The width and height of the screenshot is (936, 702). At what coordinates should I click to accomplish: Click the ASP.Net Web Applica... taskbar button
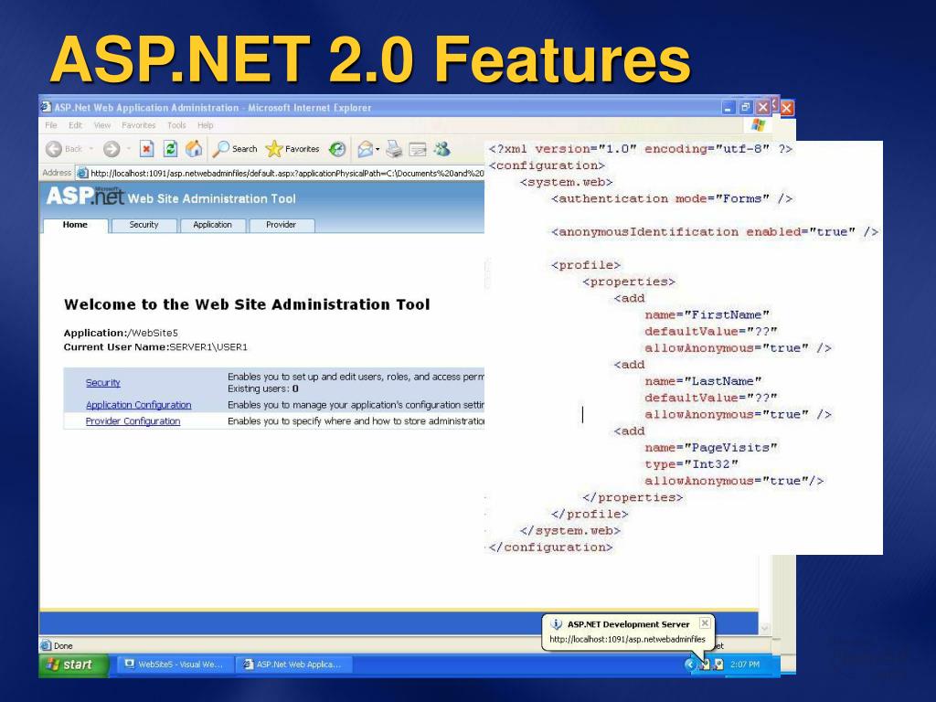point(293,665)
